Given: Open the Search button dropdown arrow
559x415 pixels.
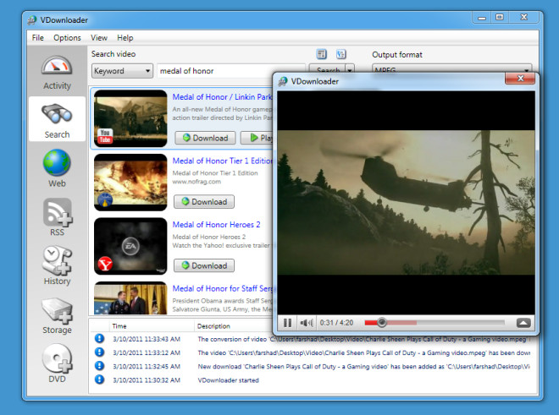Looking at the screenshot, I should click(x=350, y=68).
